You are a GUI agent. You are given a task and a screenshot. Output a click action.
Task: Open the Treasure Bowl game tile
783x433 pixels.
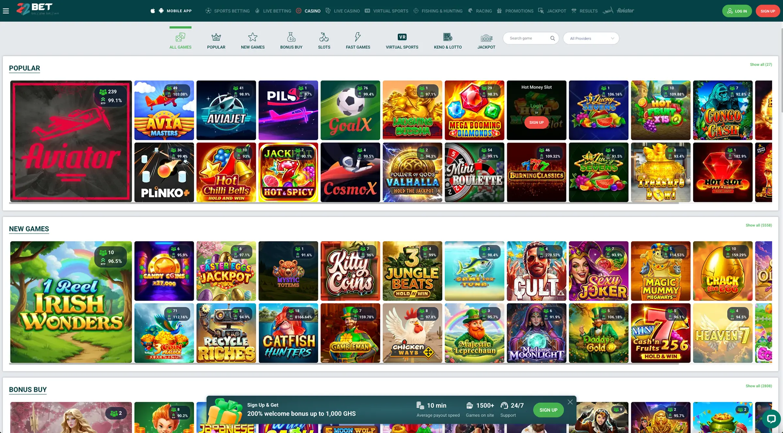coord(661,172)
